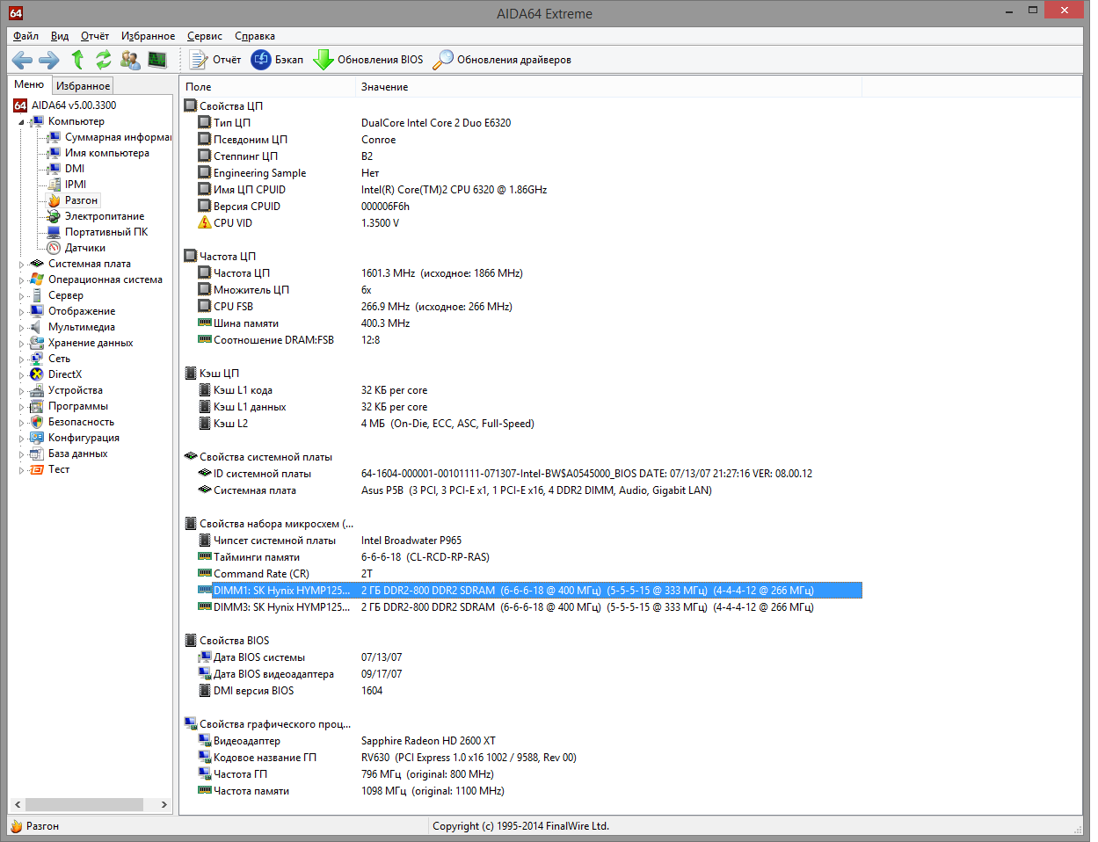1098x842 pixels.
Task: Click the Системная плата row icon
Action: click(205, 490)
